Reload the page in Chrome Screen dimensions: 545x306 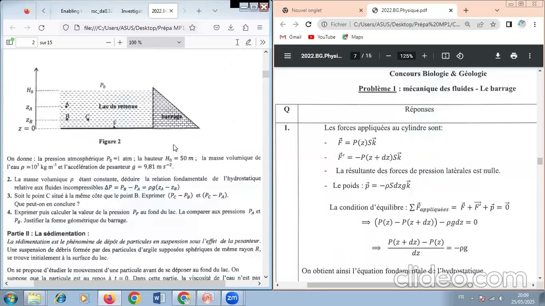pyautogui.click(x=309, y=25)
